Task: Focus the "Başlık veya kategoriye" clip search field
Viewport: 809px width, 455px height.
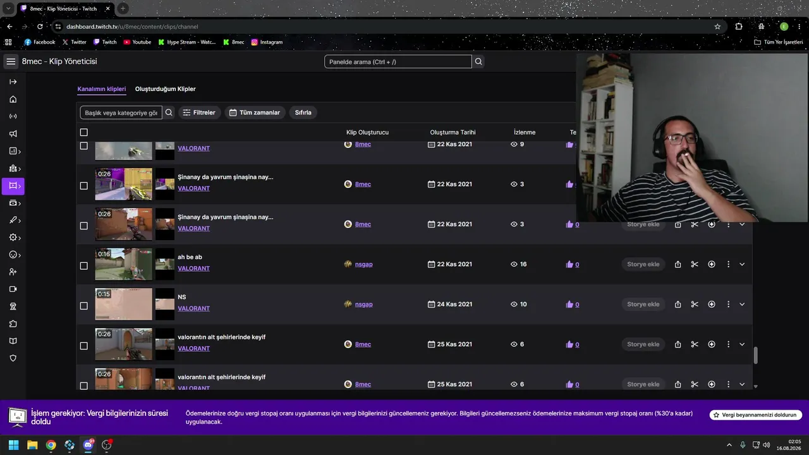Action: tap(121, 112)
